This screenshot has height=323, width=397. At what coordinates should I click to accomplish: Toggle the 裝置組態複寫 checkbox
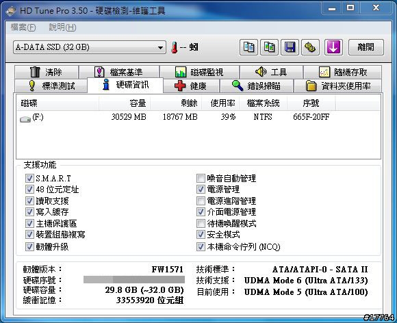click(x=29, y=235)
